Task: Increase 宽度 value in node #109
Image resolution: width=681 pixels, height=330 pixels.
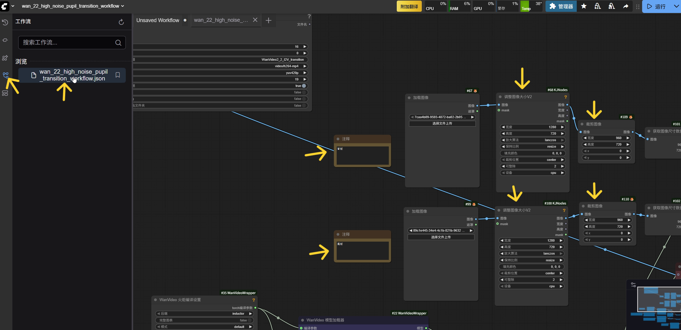Action: click(628, 138)
